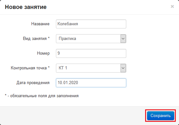Focus the Название field containing Колебания
The image size is (179, 125).
click(x=91, y=24)
